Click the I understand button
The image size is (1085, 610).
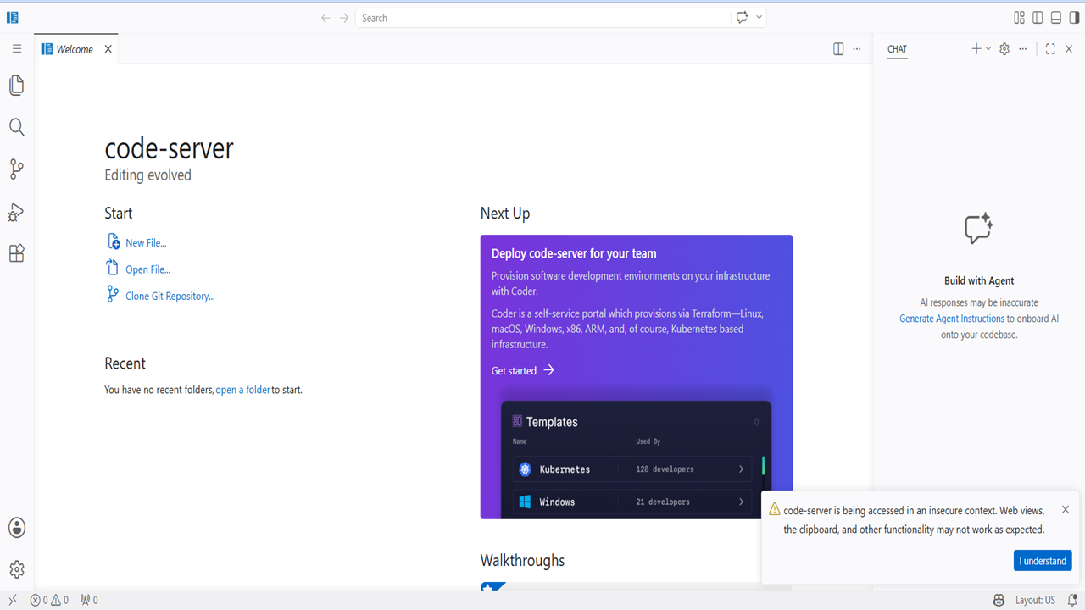pos(1043,561)
